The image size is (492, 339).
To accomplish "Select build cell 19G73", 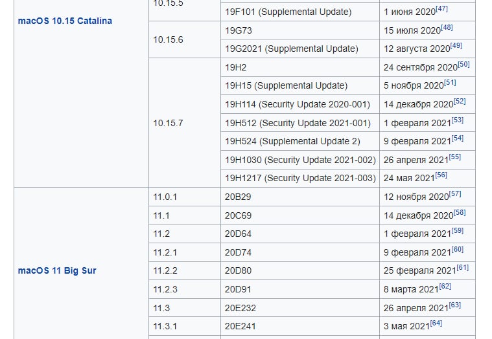I will [x=300, y=30].
